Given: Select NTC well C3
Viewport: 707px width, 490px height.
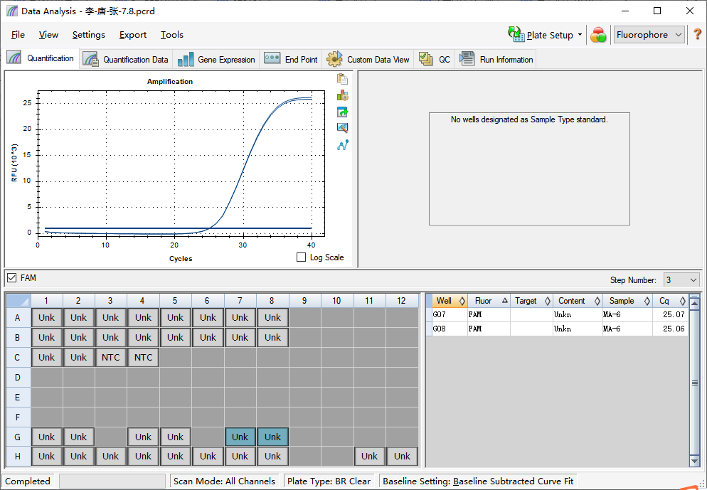Looking at the screenshot, I should (110, 357).
